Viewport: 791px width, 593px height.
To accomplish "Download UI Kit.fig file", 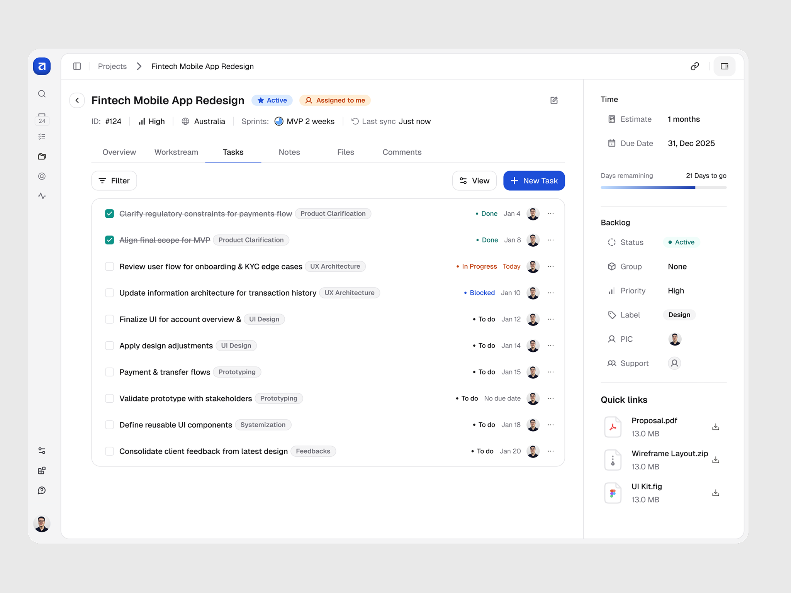I will point(716,493).
